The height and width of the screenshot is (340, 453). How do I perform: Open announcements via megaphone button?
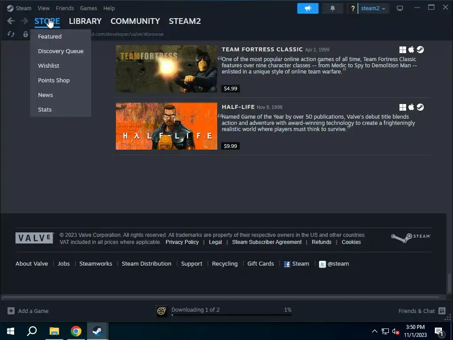click(x=308, y=8)
